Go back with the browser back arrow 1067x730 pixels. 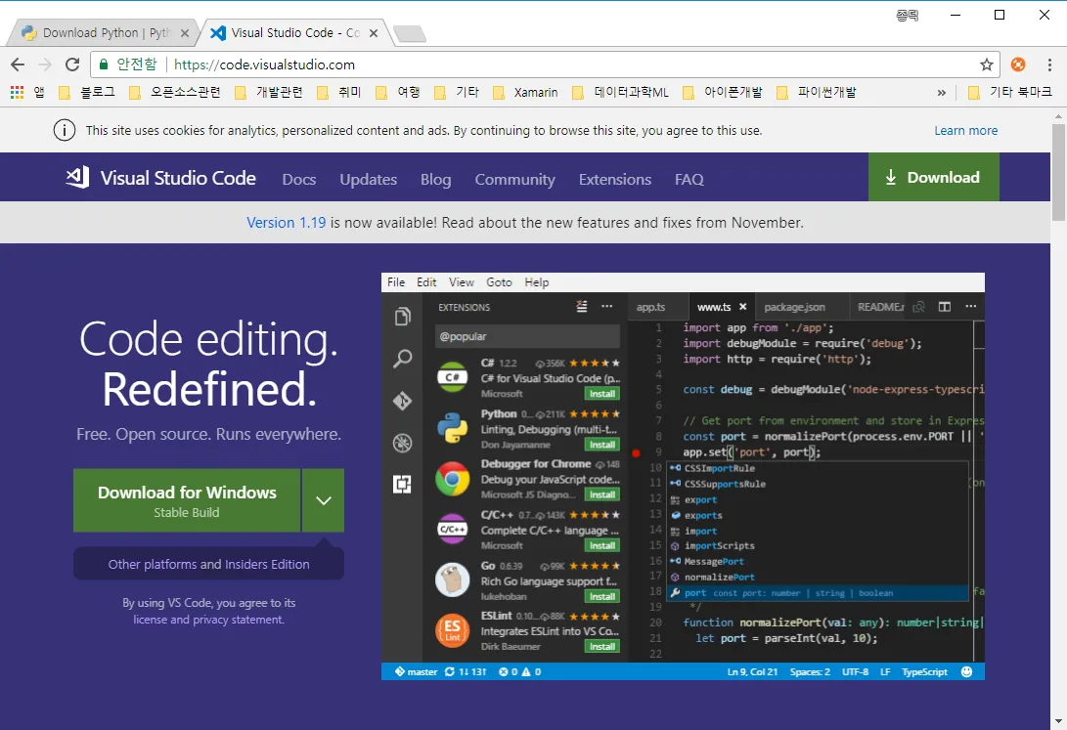18,64
